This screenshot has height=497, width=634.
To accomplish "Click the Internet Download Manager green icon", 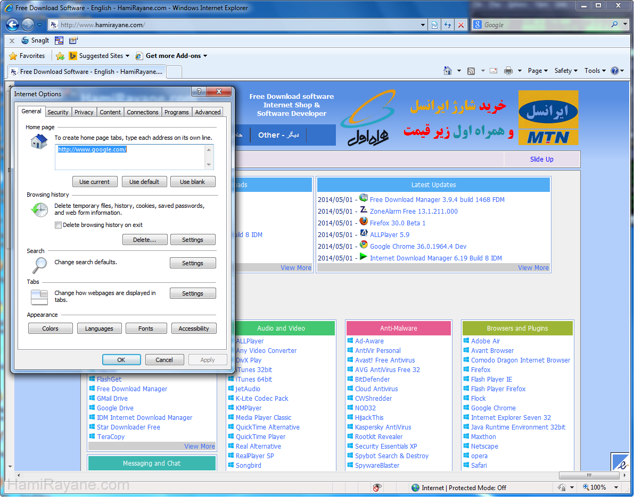I will pos(364,257).
